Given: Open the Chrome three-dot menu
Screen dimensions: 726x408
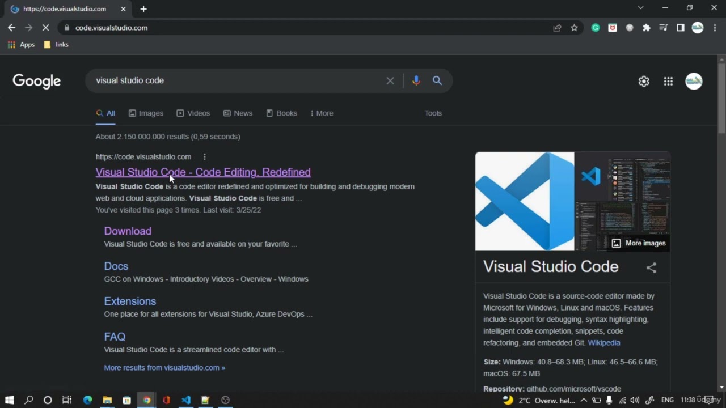Looking at the screenshot, I should coord(715,28).
